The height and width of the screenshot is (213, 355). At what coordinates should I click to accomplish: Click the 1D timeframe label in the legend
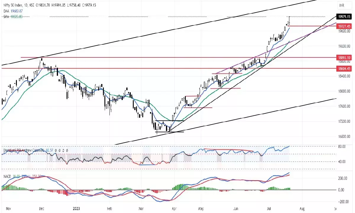tap(25, 5)
